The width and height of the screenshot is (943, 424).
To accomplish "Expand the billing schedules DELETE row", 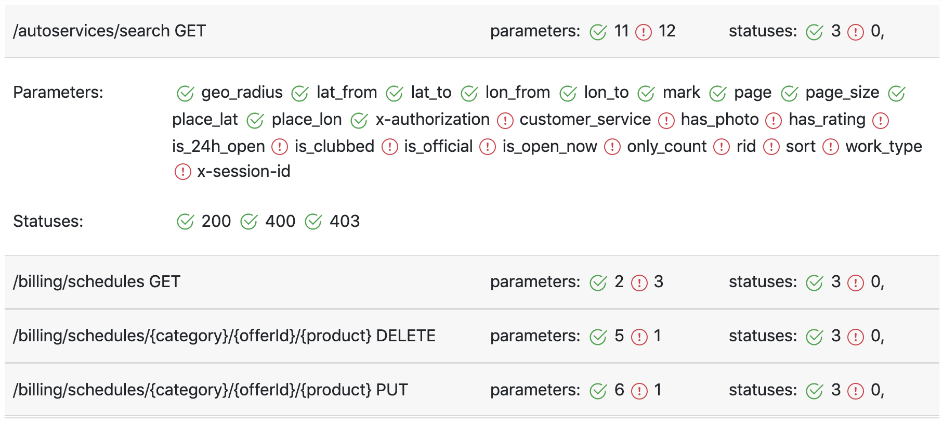I will pyautogui.click(x=224, y=336).
